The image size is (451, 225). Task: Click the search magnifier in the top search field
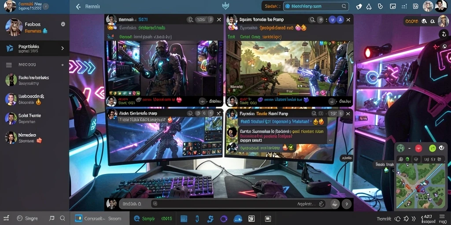[344, 6]
